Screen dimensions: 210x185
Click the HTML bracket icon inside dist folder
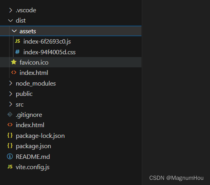point(13,72)
